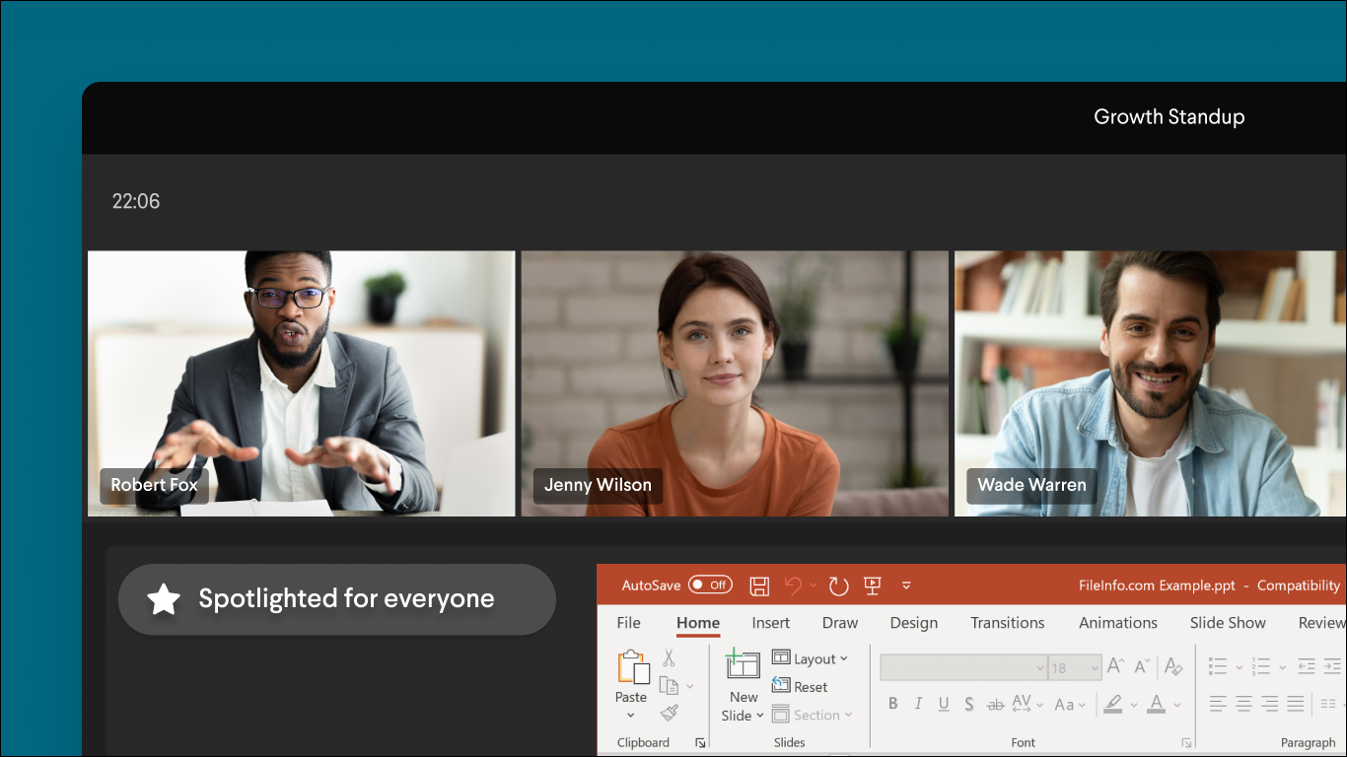This screenshot has width=1347, height=757.
Task: Toggle AutoSave off switch
Action: pos(711,585)
